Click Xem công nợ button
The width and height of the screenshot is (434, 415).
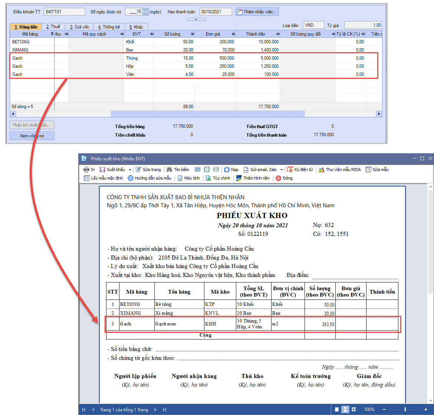[32, 136]
